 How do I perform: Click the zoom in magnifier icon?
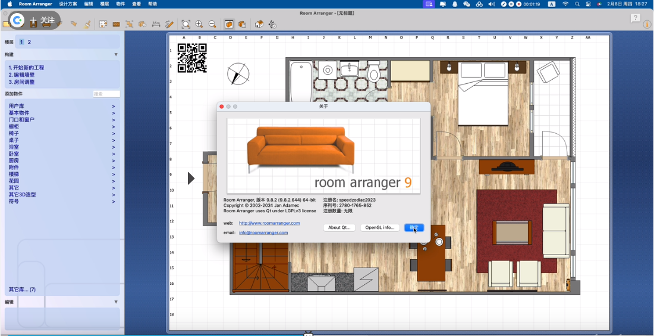199,24
